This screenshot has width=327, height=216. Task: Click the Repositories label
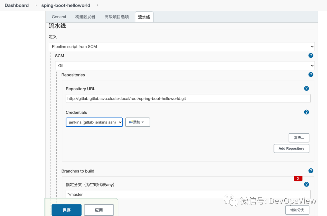73,75
